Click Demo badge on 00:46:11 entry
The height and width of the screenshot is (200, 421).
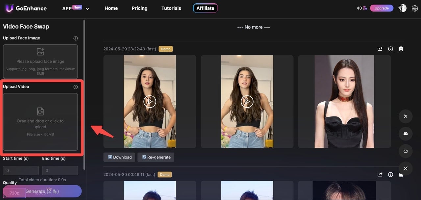165,175
